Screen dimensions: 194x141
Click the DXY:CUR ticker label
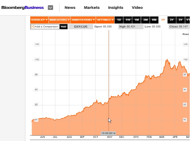(81, 27)
